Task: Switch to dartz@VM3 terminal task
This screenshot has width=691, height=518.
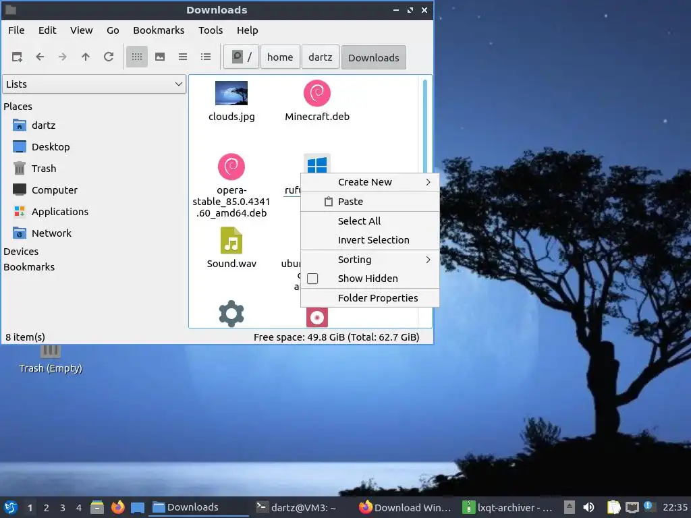Action: coord(297,507)
